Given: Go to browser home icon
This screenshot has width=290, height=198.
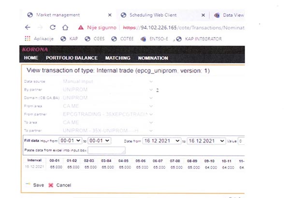Looking at the screenshot, I should pos(65,27).
